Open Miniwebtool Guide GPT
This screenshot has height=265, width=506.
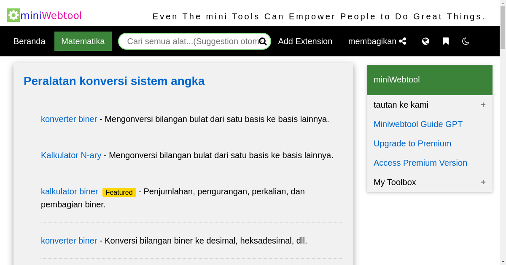click(418, 124)
